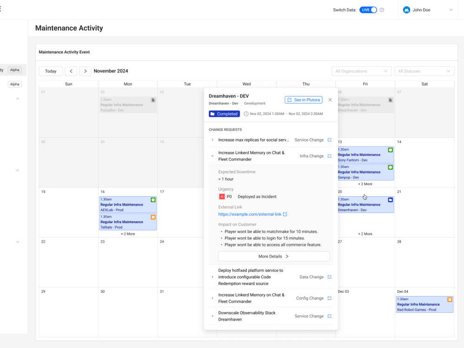Image resolution: width=464 pixels, height=348 pixels.
Task: Click the Completed status badge
Action: [x=224, y=114]
